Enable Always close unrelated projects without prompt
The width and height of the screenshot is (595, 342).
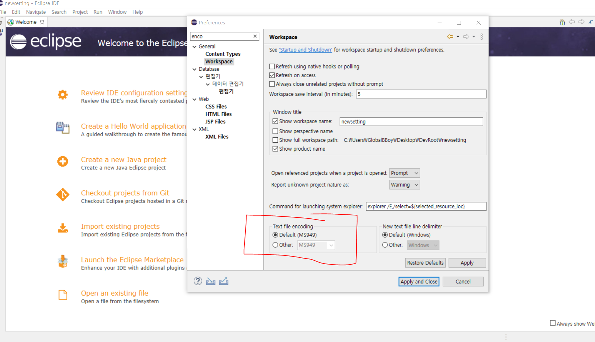pos(272,84)
